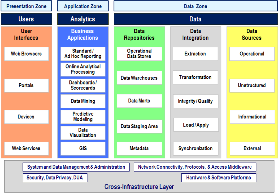279x194 pixels.
Task: Click Standard / Ad Hoc Reporting box
Action: [83, 54]
